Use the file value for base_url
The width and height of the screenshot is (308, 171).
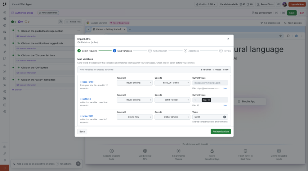pos(225,89)
